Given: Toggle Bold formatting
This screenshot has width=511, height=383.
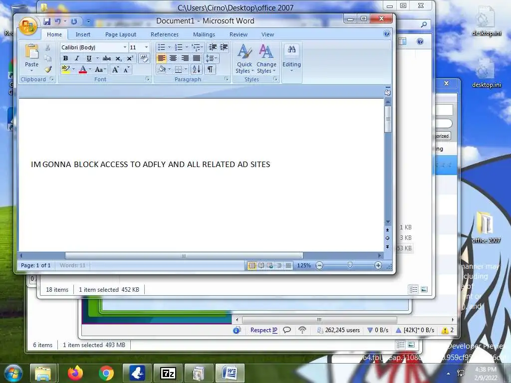Looking at the screenshot, I should pos(65,59).
